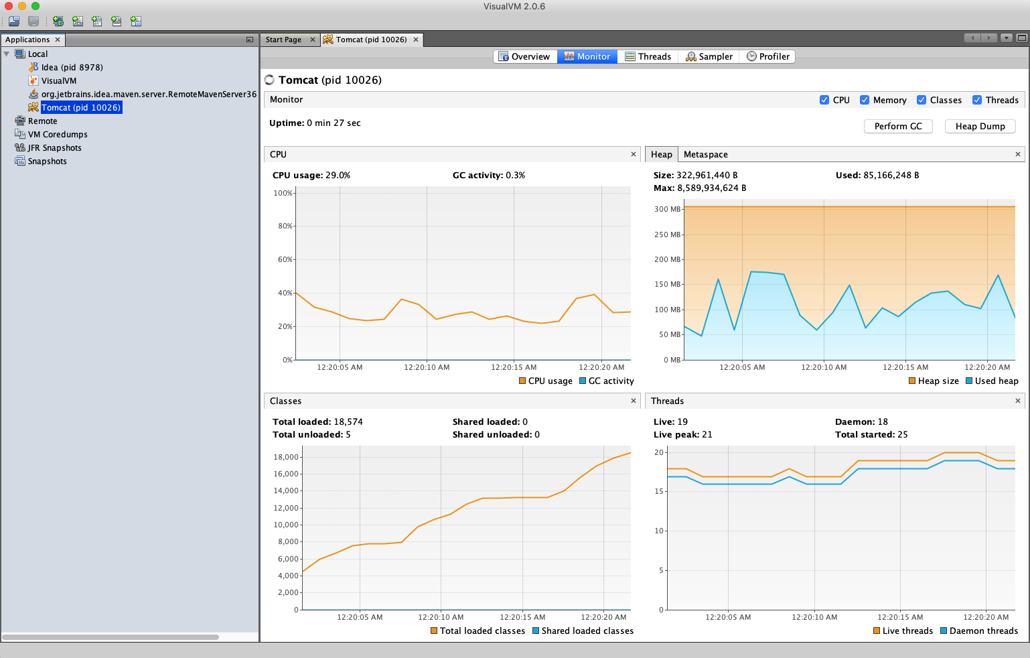Disable the Classes graph checkbox
Viewport: 1030px width, 658px height.
point(922,100)
